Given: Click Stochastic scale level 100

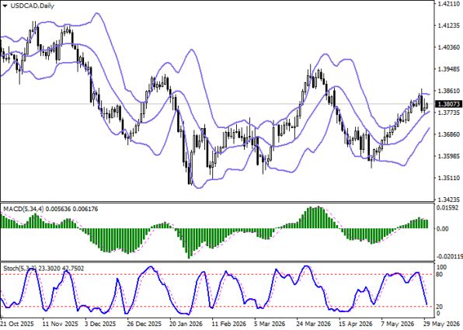Looking at the screenshot, I should (x=442, y=267).
